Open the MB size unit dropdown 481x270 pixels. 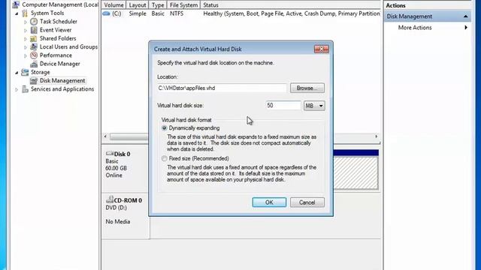pos(314,106)
